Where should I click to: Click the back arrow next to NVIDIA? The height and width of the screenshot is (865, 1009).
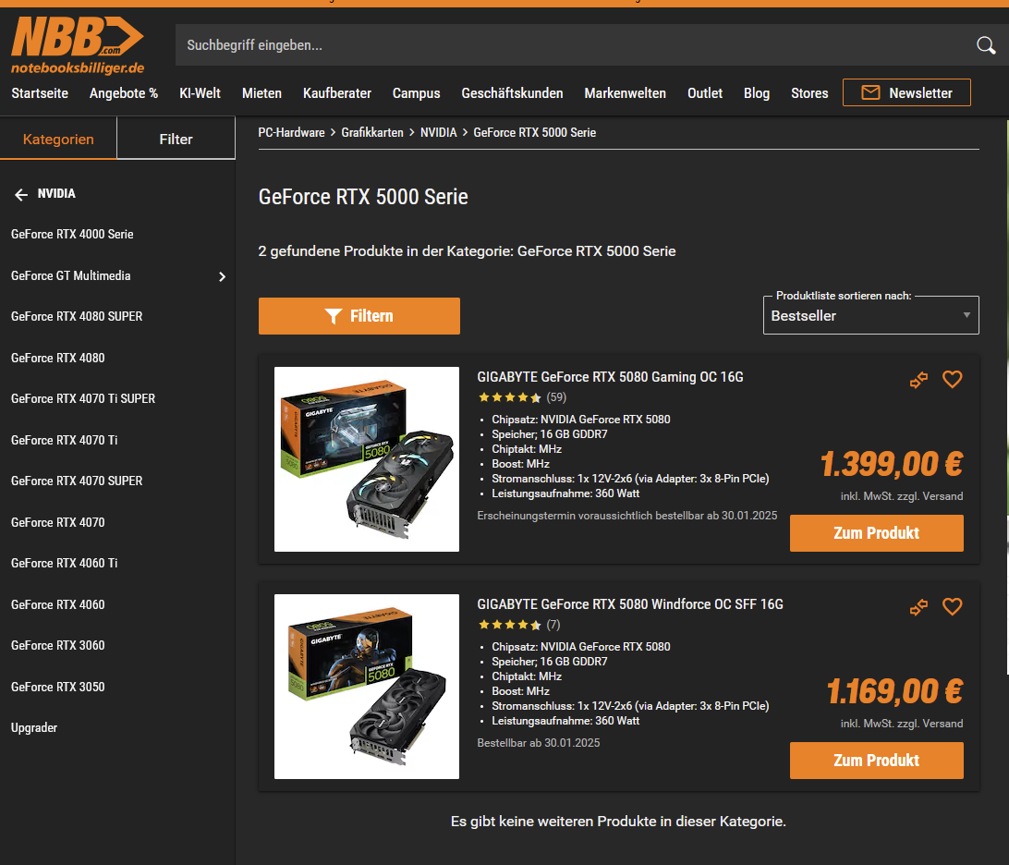pyautogui.click(x=21, y=194)
